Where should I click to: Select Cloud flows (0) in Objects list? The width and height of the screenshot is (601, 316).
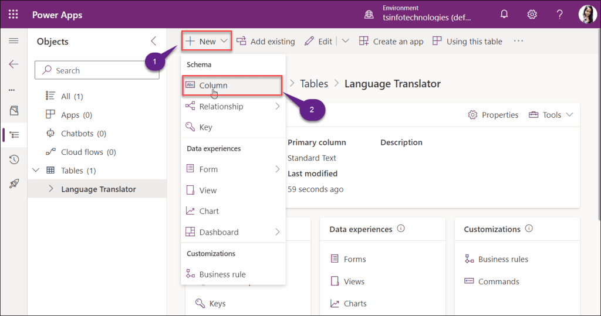[88, 152]
